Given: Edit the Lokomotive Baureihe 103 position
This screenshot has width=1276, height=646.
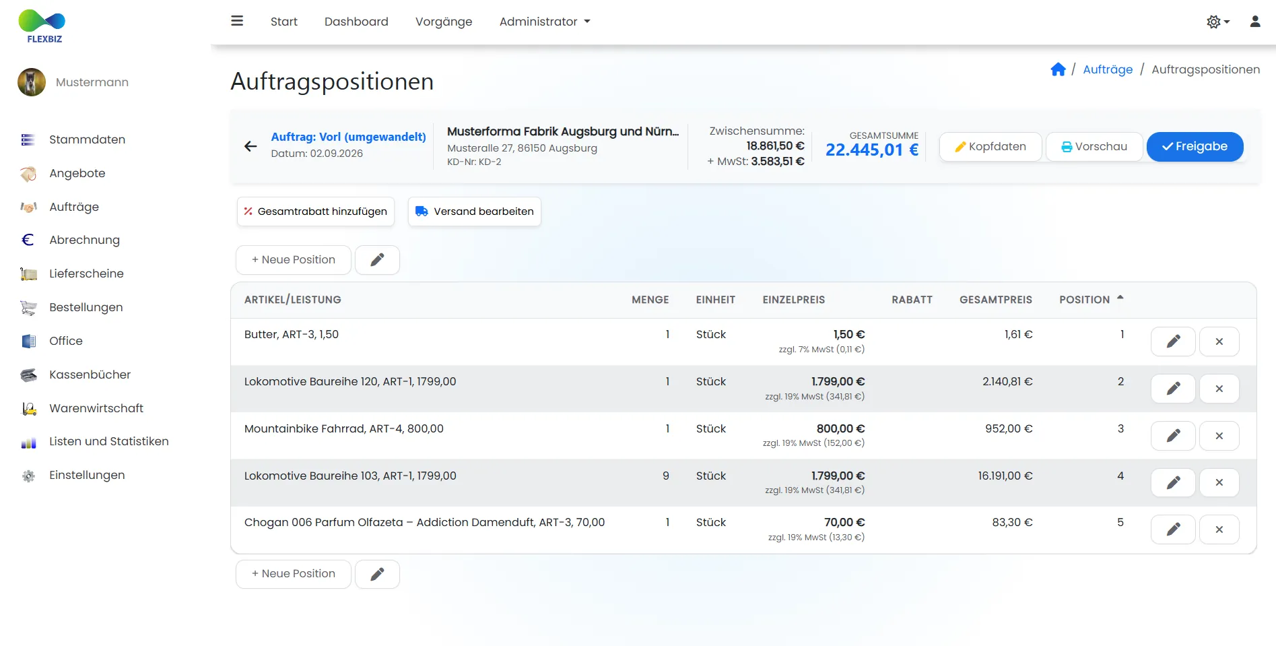Looking at the screenshot, I should click(1173, 482).
